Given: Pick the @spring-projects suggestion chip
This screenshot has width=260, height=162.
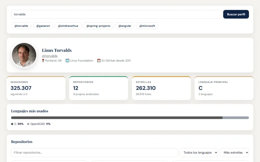Looking at the screenshot, I should (x=98, y=26).
